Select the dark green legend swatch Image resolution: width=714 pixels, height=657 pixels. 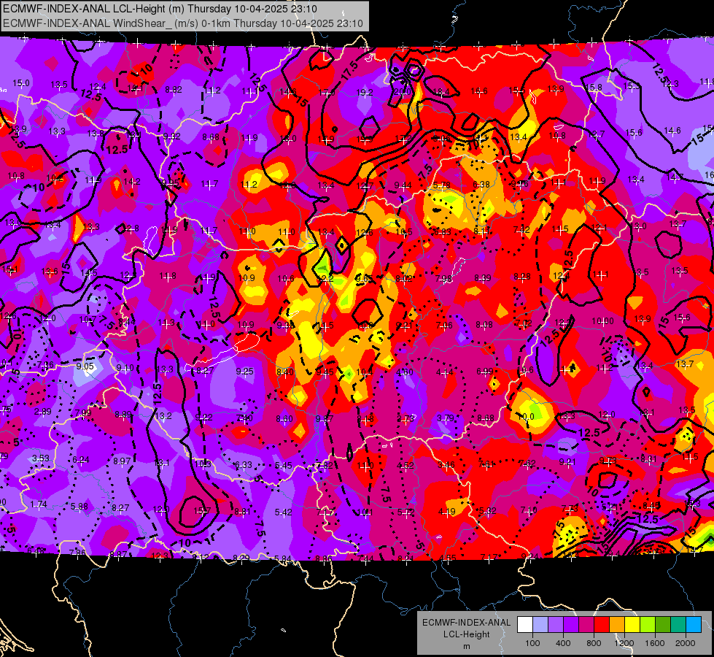(x=663, y=625)
